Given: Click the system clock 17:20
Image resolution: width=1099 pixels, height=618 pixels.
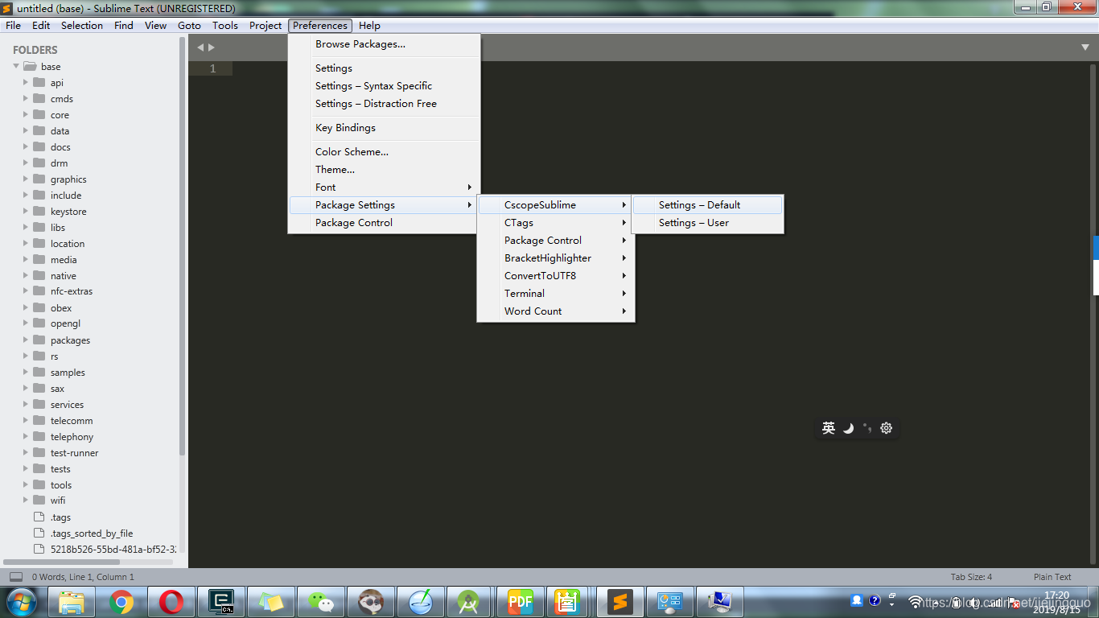Looking at the screenshot, I should pyautogui.click(x=1056, y=595).
